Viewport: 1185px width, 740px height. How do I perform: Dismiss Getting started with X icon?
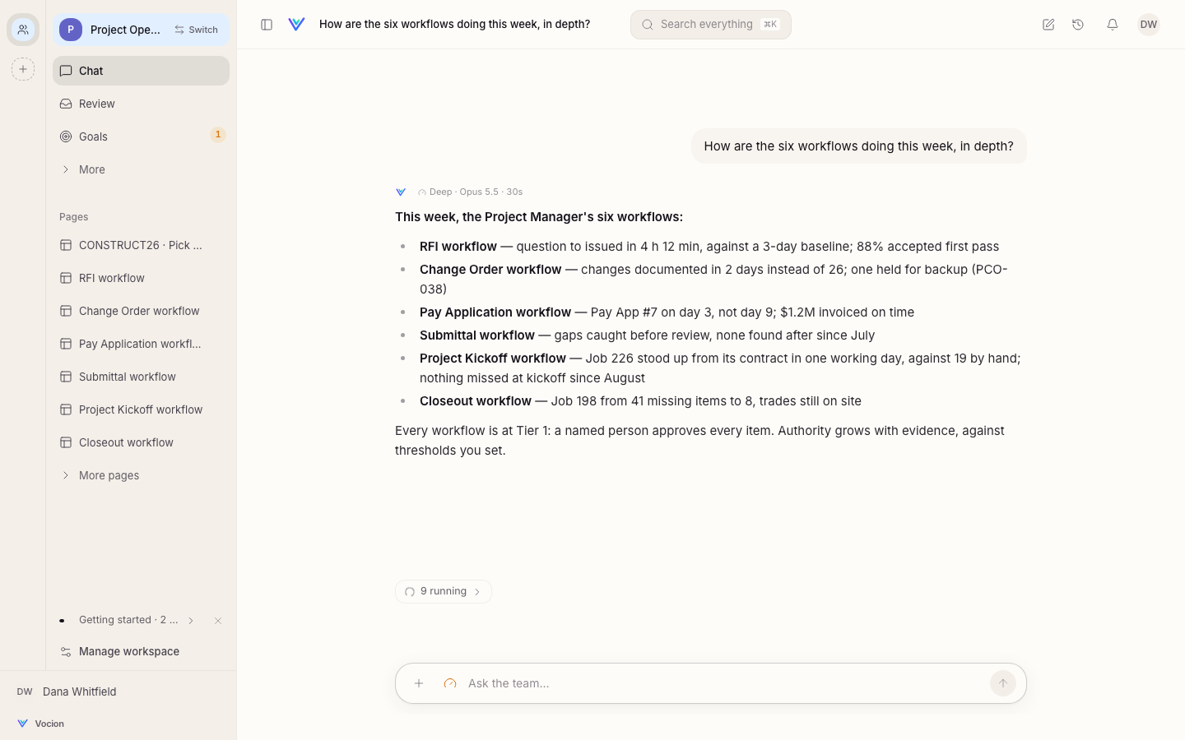(218, 621)
